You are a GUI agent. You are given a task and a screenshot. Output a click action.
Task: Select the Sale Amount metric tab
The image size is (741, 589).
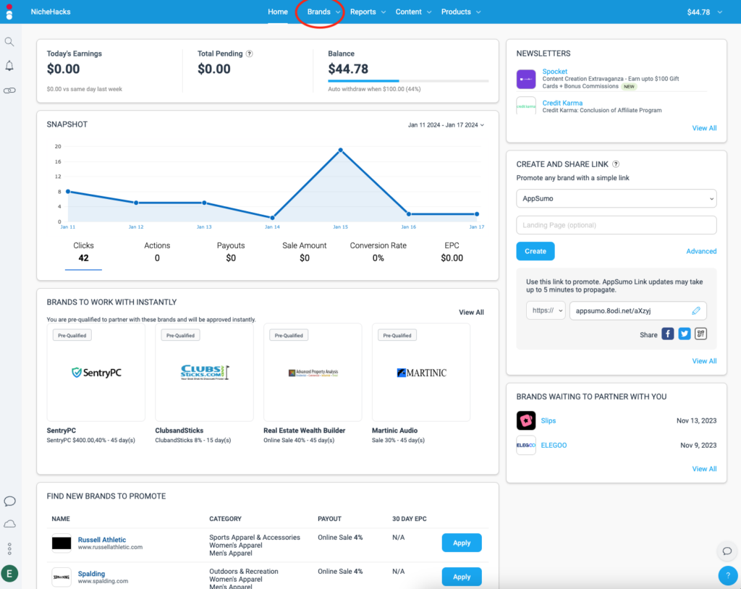point(305,252)
